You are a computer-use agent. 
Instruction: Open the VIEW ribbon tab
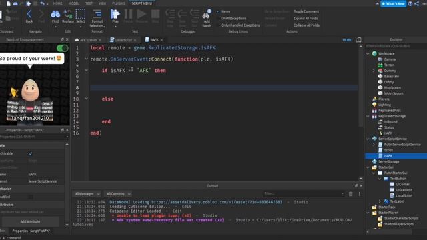point(102,3)
